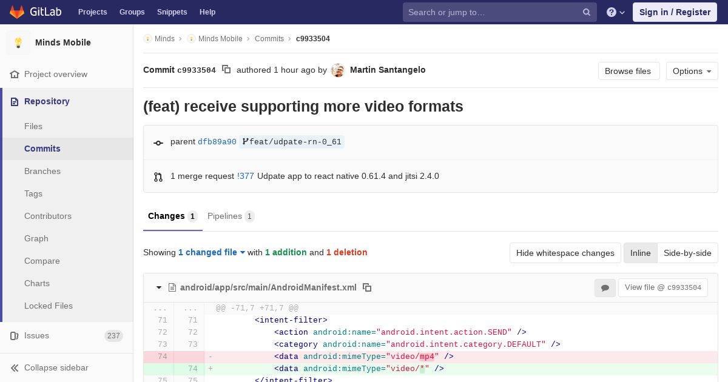Select Inline diff view
Image resolution: width=728 pixels, height=382 pixels.
pyautogui.click(x=641, y=253)
